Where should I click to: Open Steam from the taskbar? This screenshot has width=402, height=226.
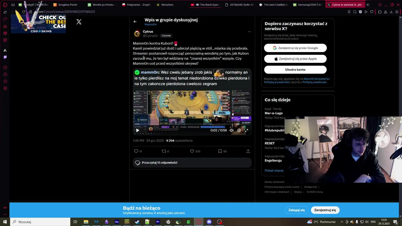137,222
